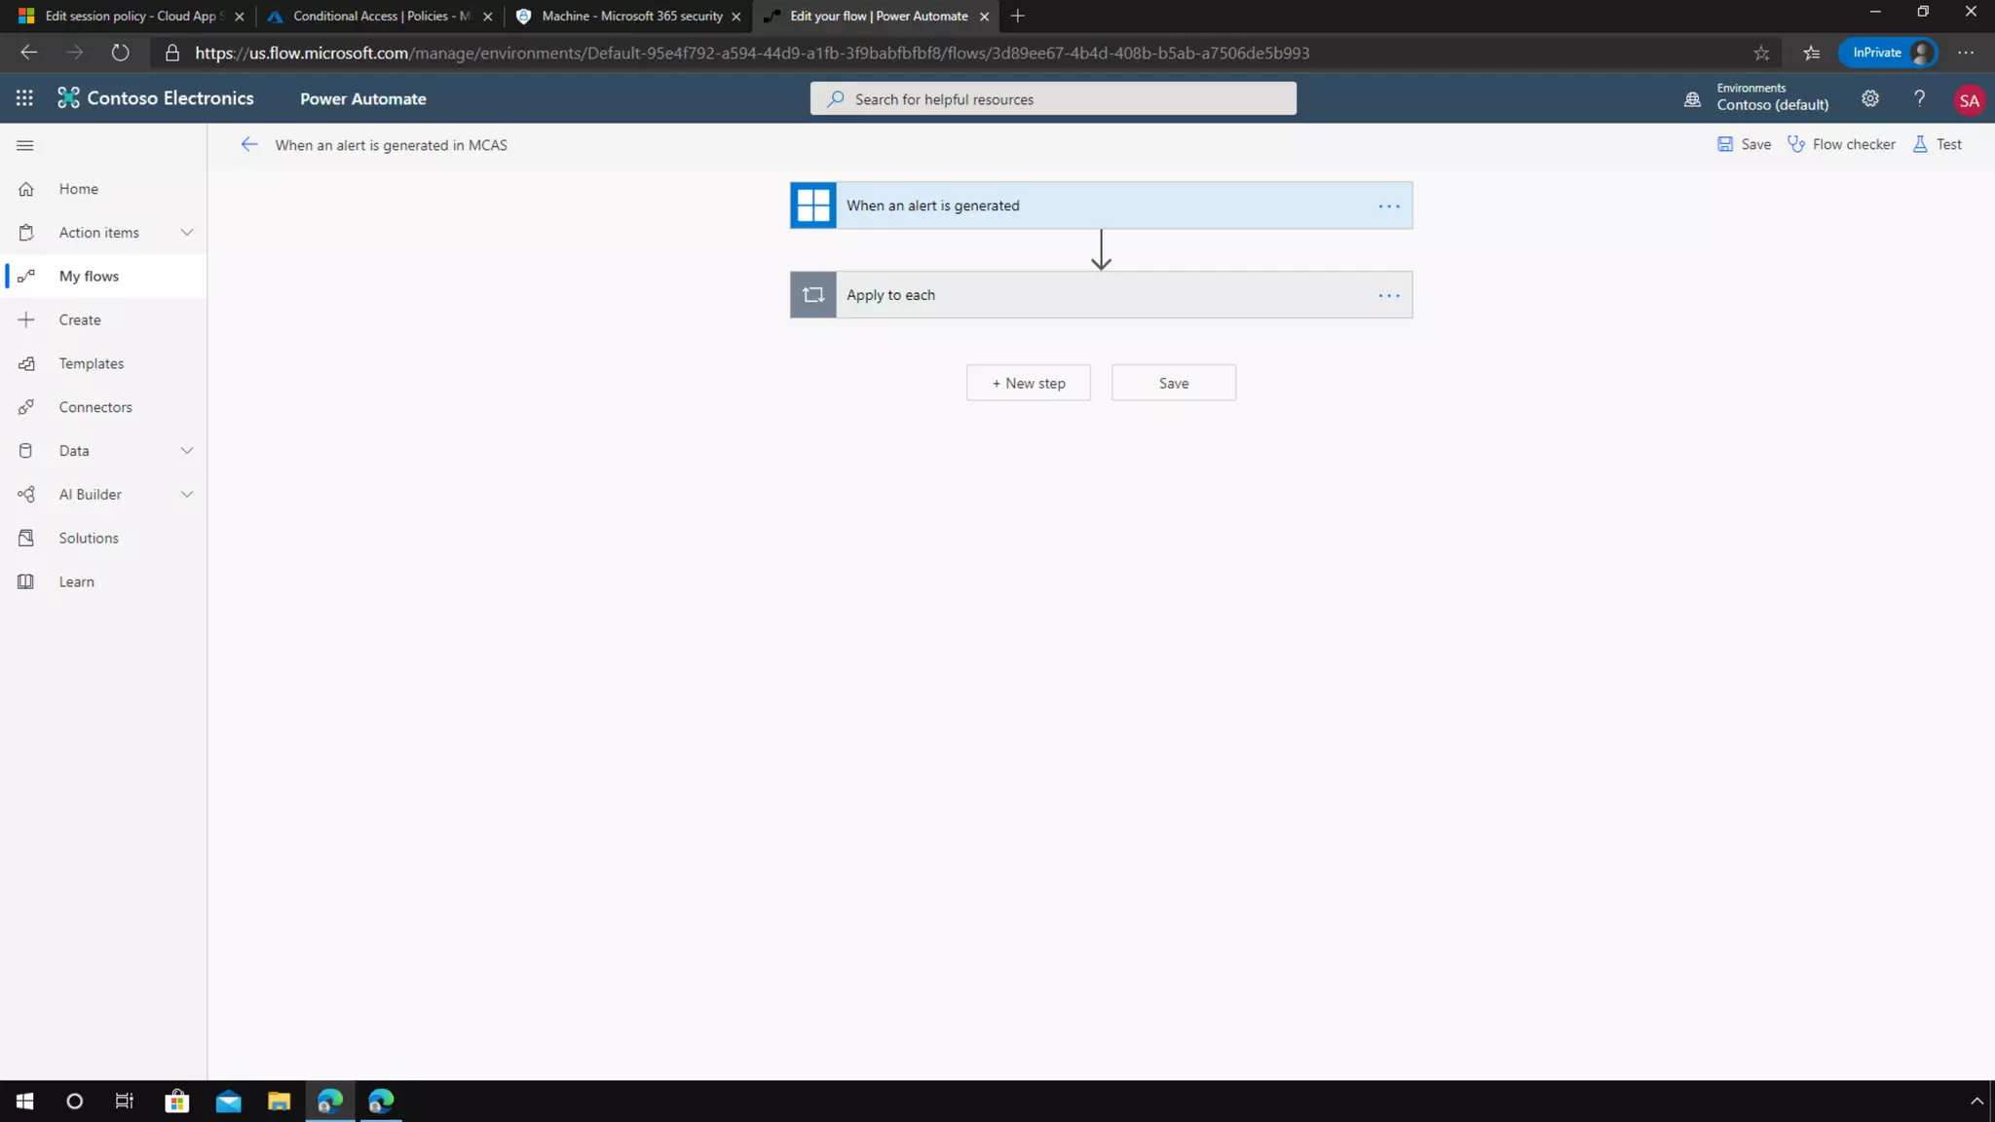Image resolution: width=1995 pixels, height=1122 pixels.
Task: Switch to Conditional Access Policies browser tab
Action: (380, 16)
